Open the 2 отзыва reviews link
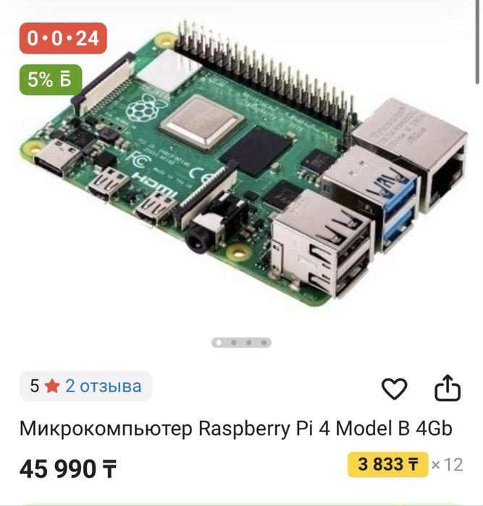 pos(104,387)
